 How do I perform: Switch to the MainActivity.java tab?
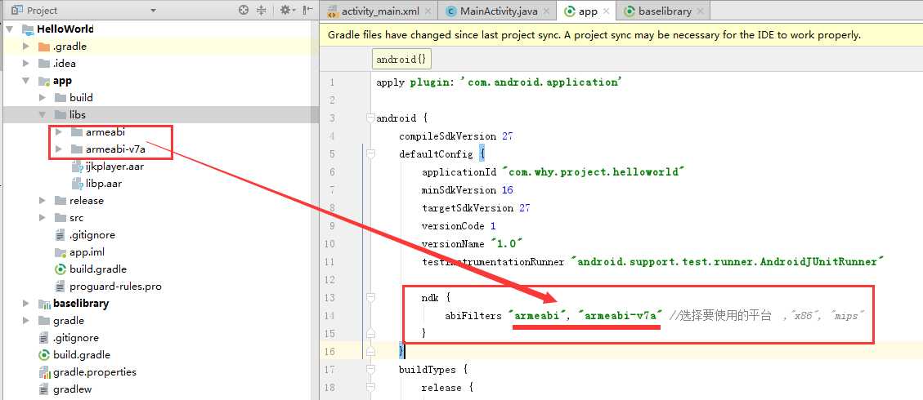pyautogui.click(x=499, y=11)
